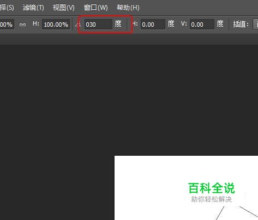Open the 帮助(H) help menu

[128, 8]
